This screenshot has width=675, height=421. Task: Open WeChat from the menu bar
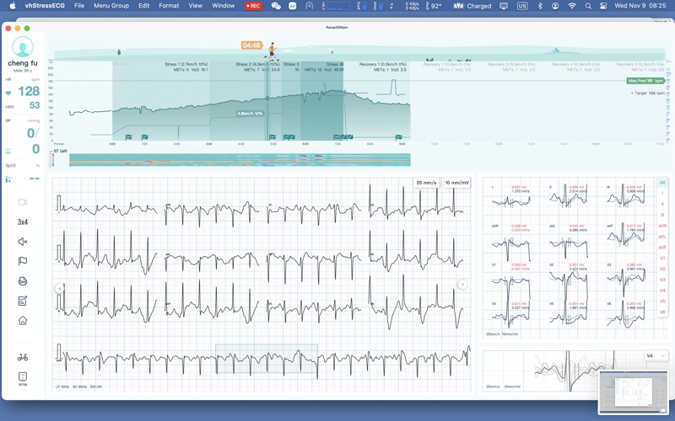click(x=276, y=6)
